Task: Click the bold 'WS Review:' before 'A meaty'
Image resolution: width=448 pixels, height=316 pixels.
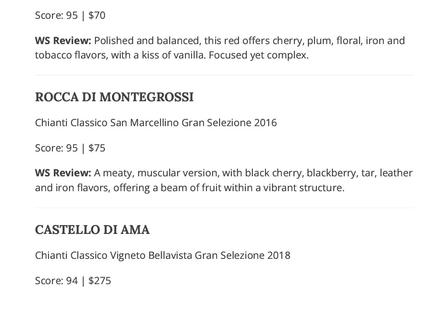Action: [x=63, y=173]
